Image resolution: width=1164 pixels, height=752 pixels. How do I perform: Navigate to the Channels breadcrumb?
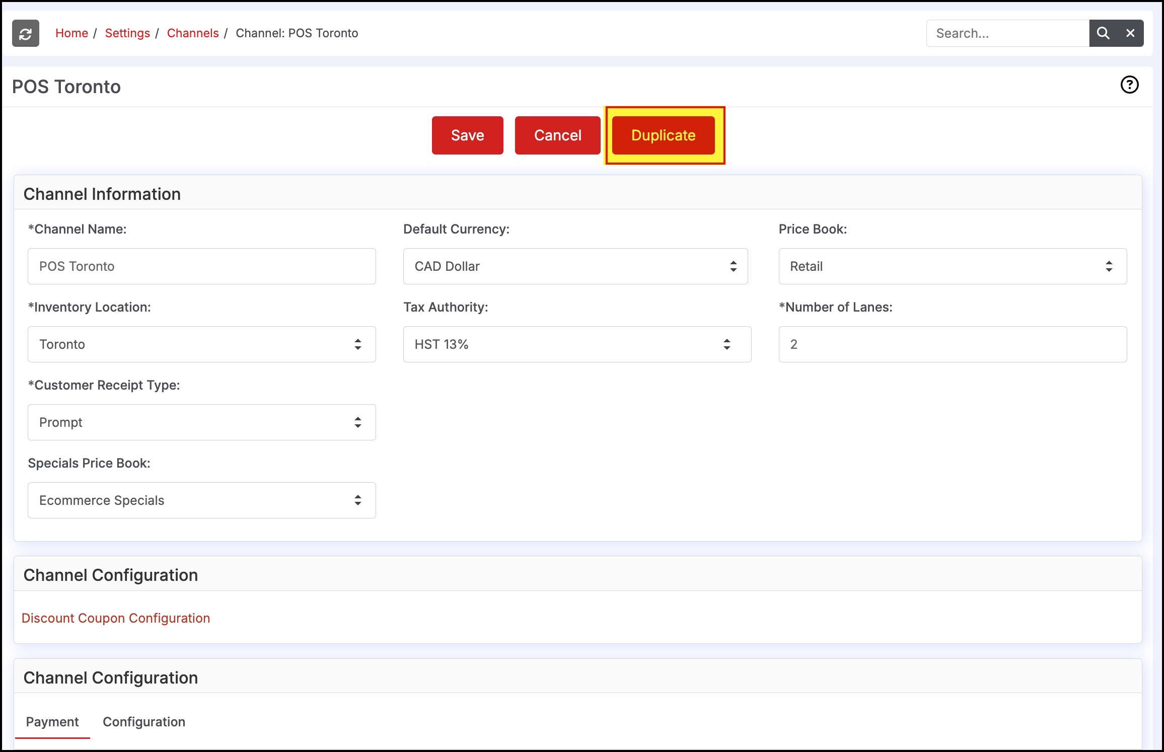click(x=193, y=33)
